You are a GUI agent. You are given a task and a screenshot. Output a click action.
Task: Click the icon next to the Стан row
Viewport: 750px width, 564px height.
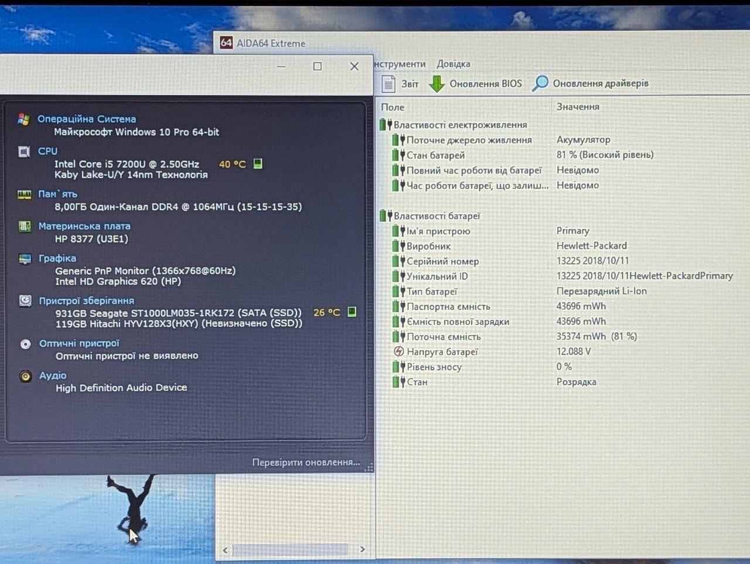coord(398,382)
